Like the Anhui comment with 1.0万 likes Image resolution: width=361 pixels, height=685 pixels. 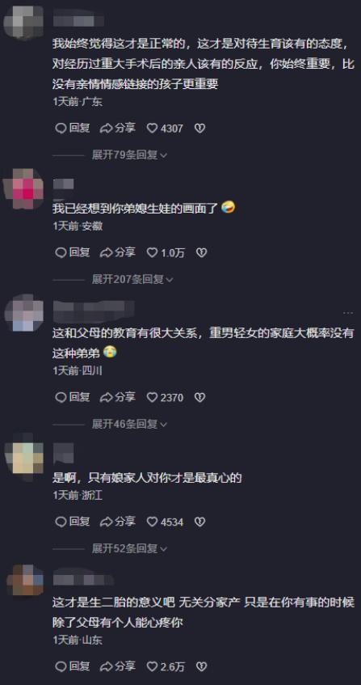[x=166, y=252]
